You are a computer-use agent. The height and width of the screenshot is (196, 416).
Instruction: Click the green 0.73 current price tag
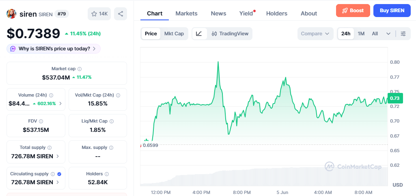395,98
